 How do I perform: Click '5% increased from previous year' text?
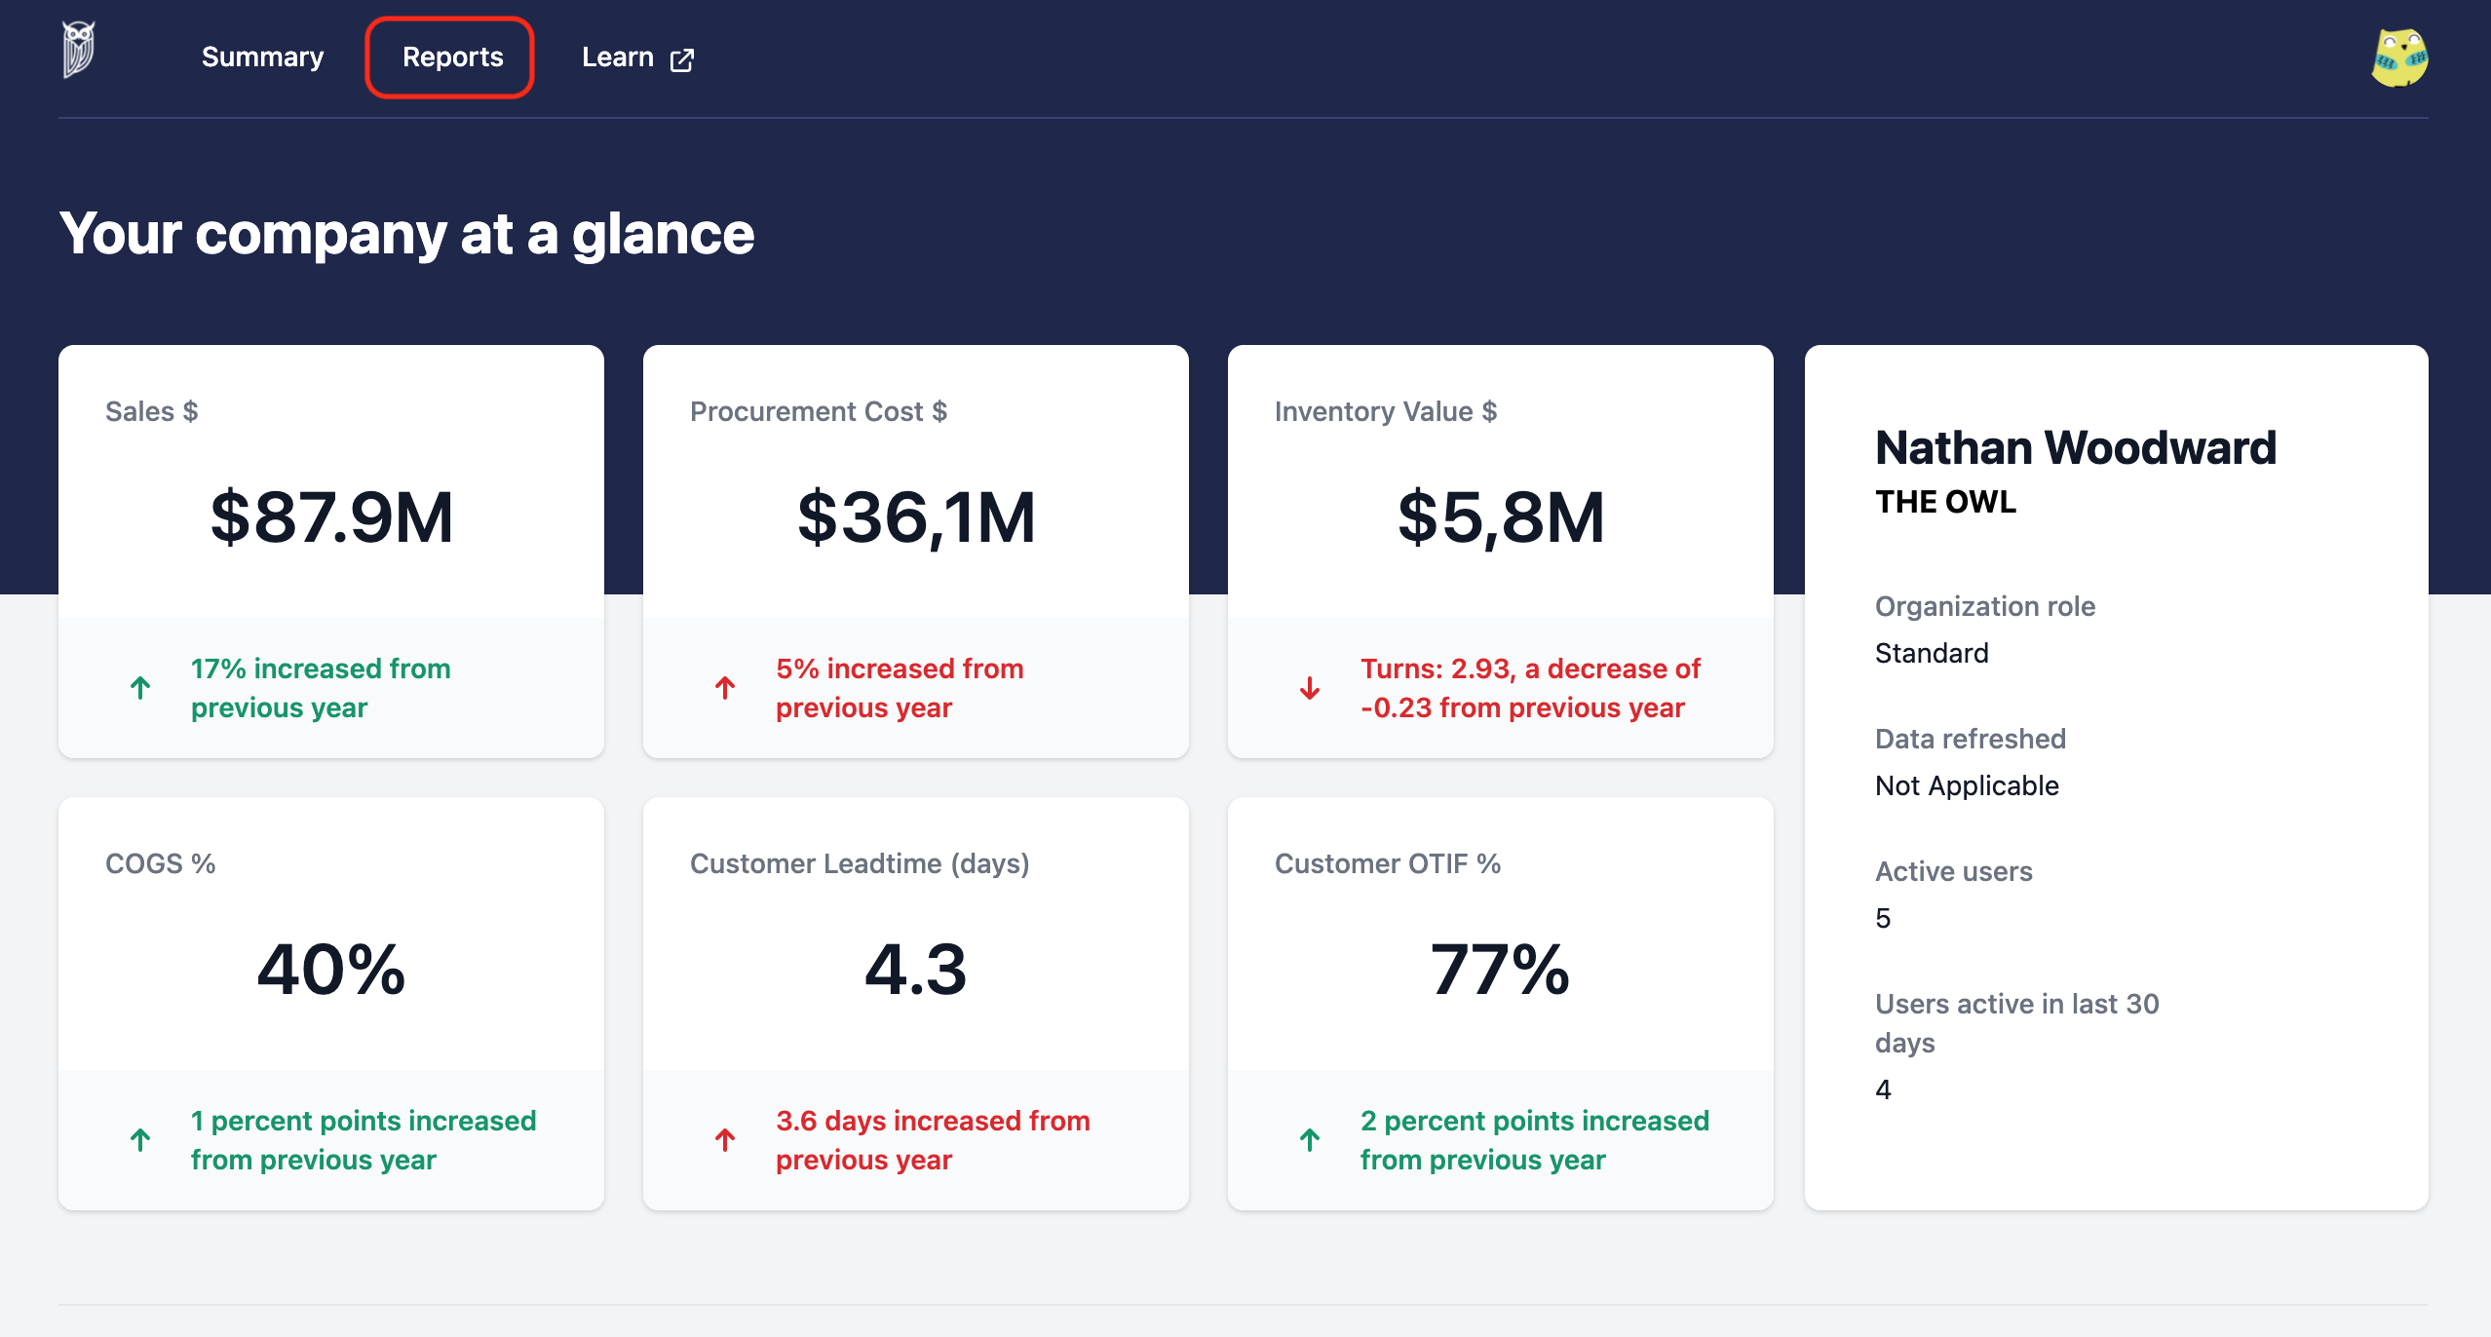(900, 688)
